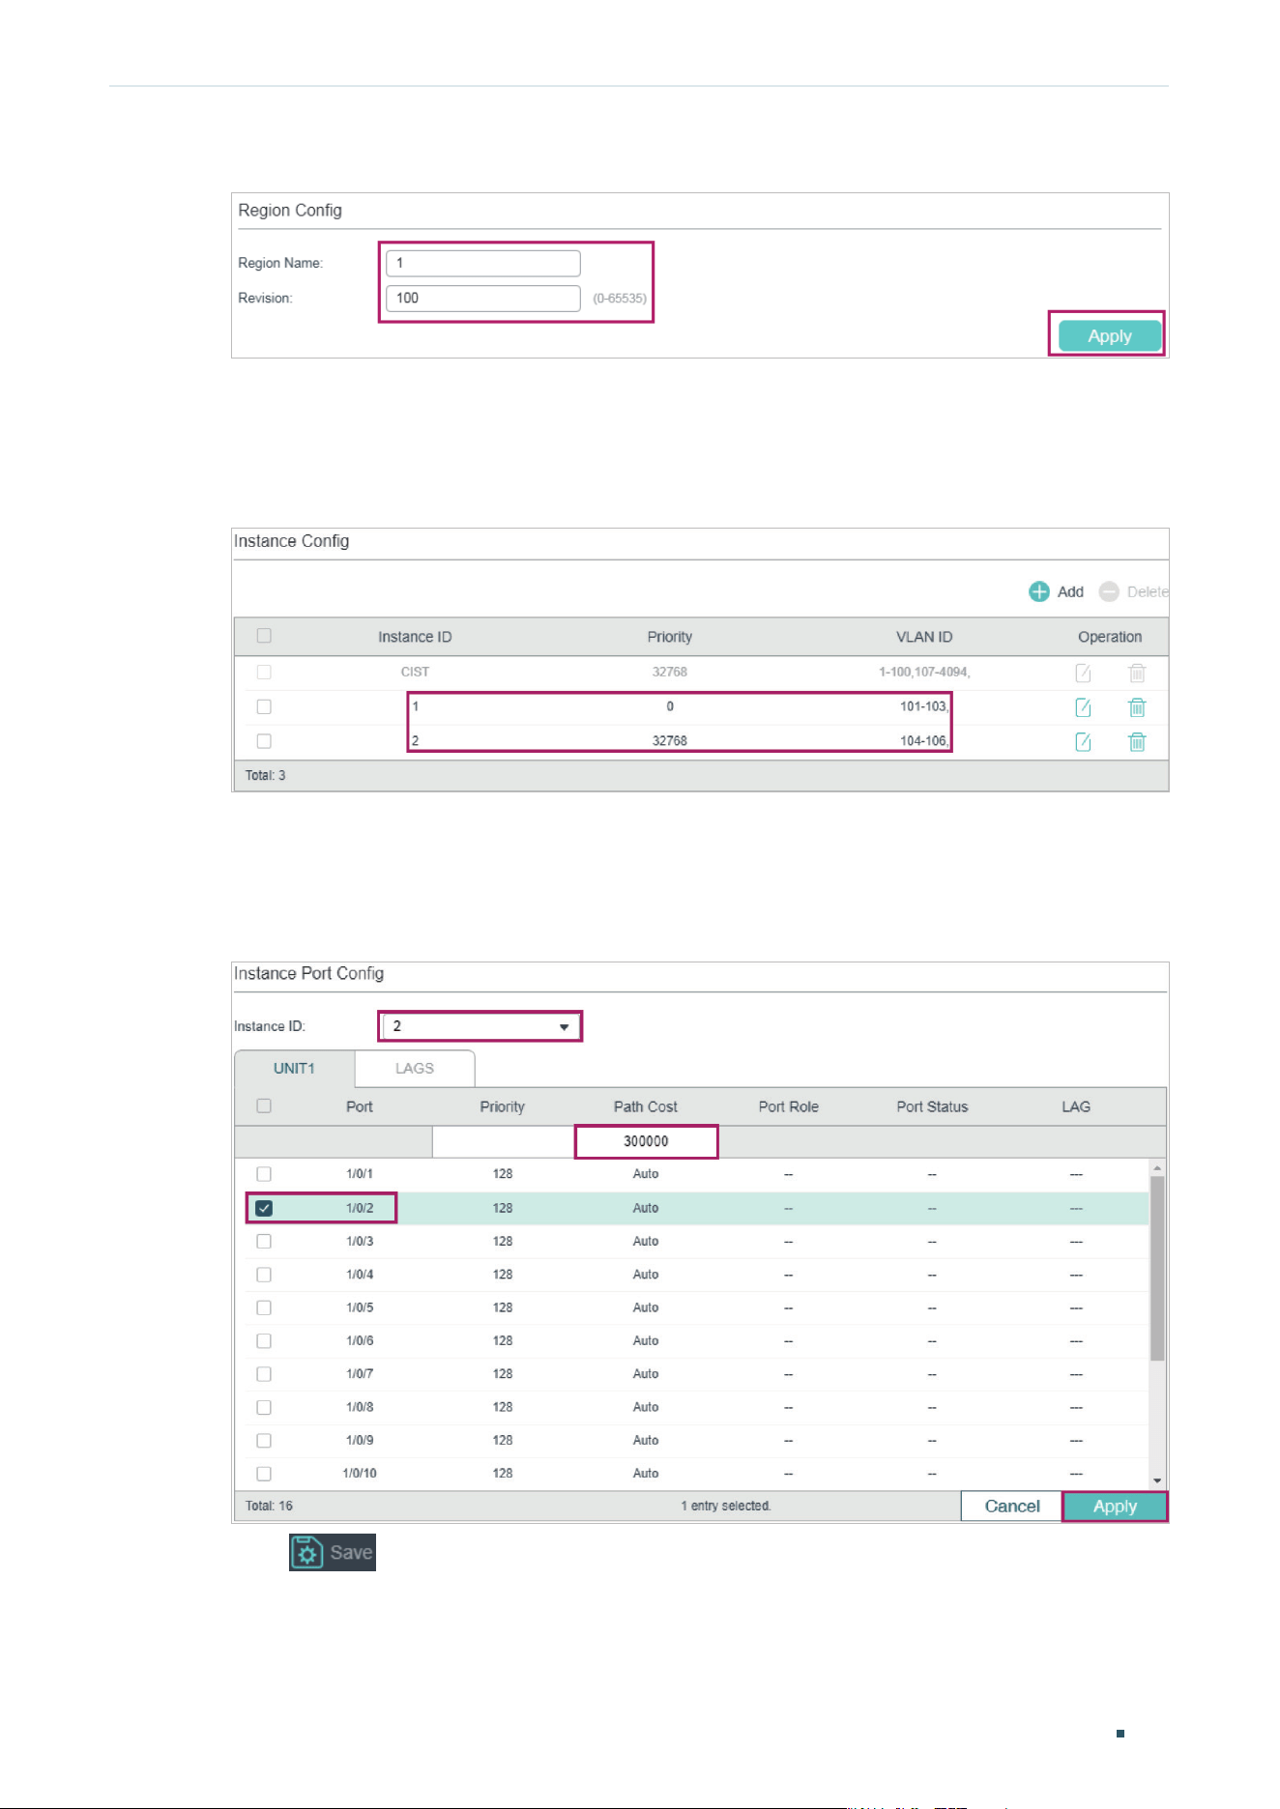
Task: Cancel the Instance Port Config changes
Action: tap(1011, 1506)
